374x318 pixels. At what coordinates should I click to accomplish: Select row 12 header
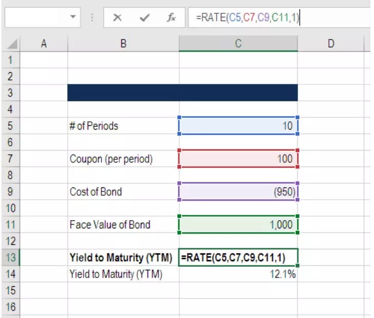coord(10,241)
